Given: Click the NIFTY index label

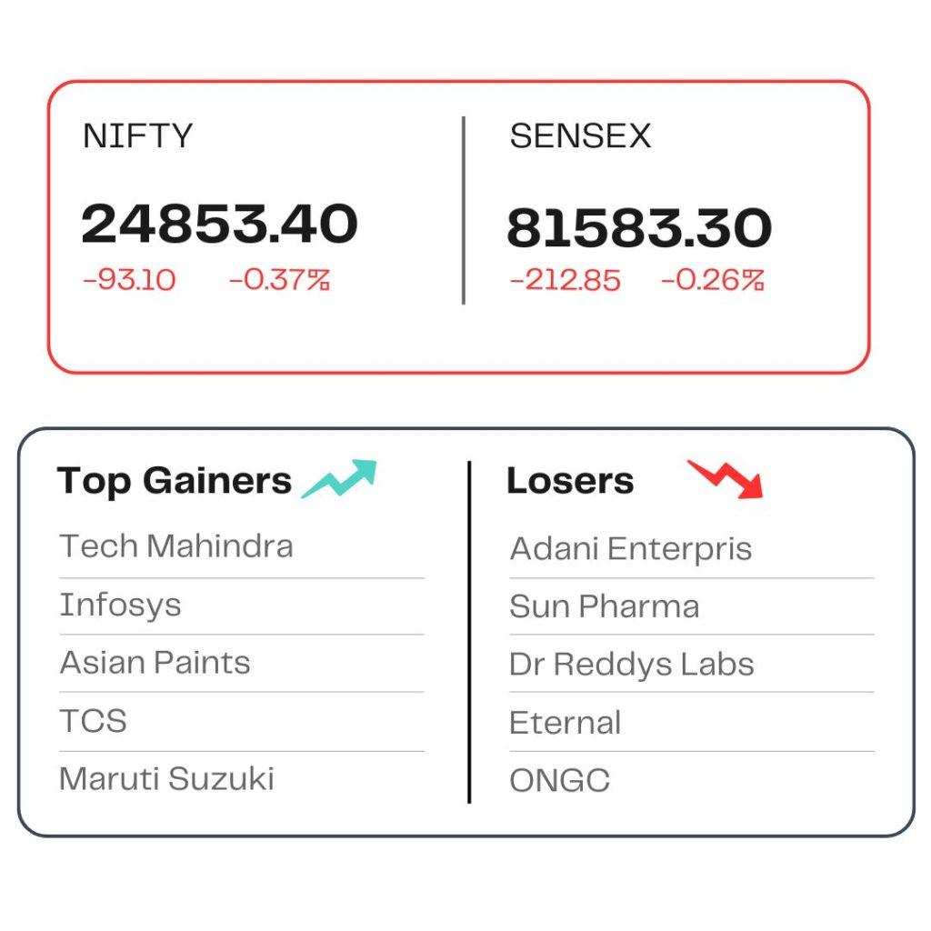Looking at the screenshot, I should tap(138, 136).
